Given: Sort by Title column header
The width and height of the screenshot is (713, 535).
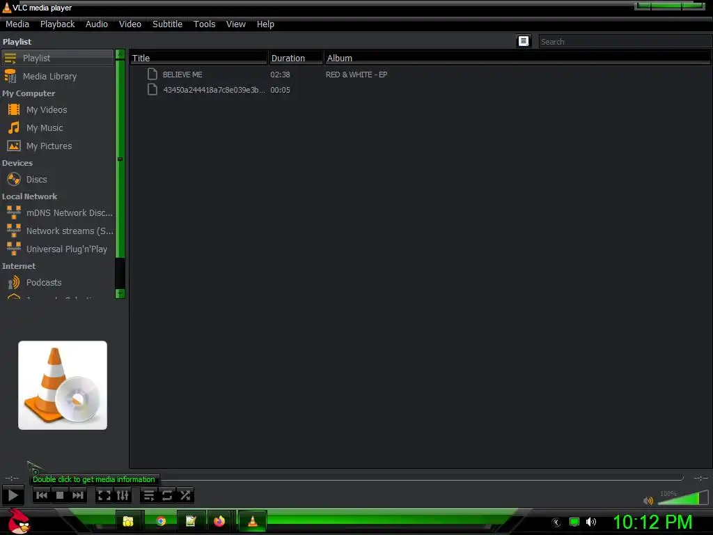Looking at the screenshot, I should (x=198, y=59).
